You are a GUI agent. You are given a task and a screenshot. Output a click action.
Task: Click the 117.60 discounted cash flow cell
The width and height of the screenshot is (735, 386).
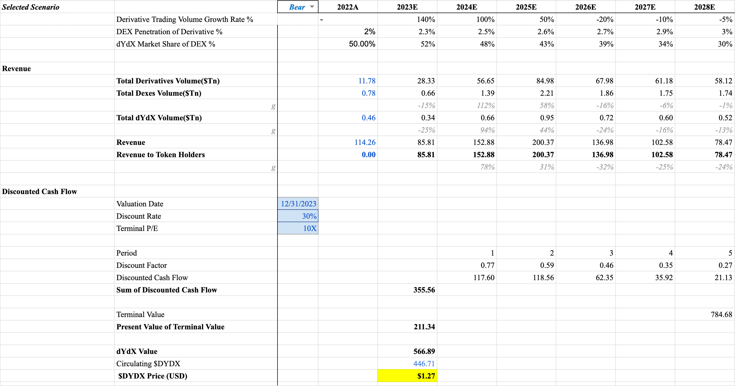467,277
